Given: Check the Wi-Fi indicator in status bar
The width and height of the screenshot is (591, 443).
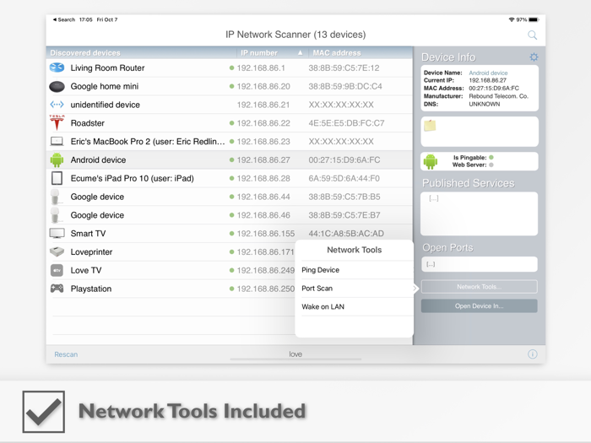Looking at the screenshot, I should pos(512,19).
